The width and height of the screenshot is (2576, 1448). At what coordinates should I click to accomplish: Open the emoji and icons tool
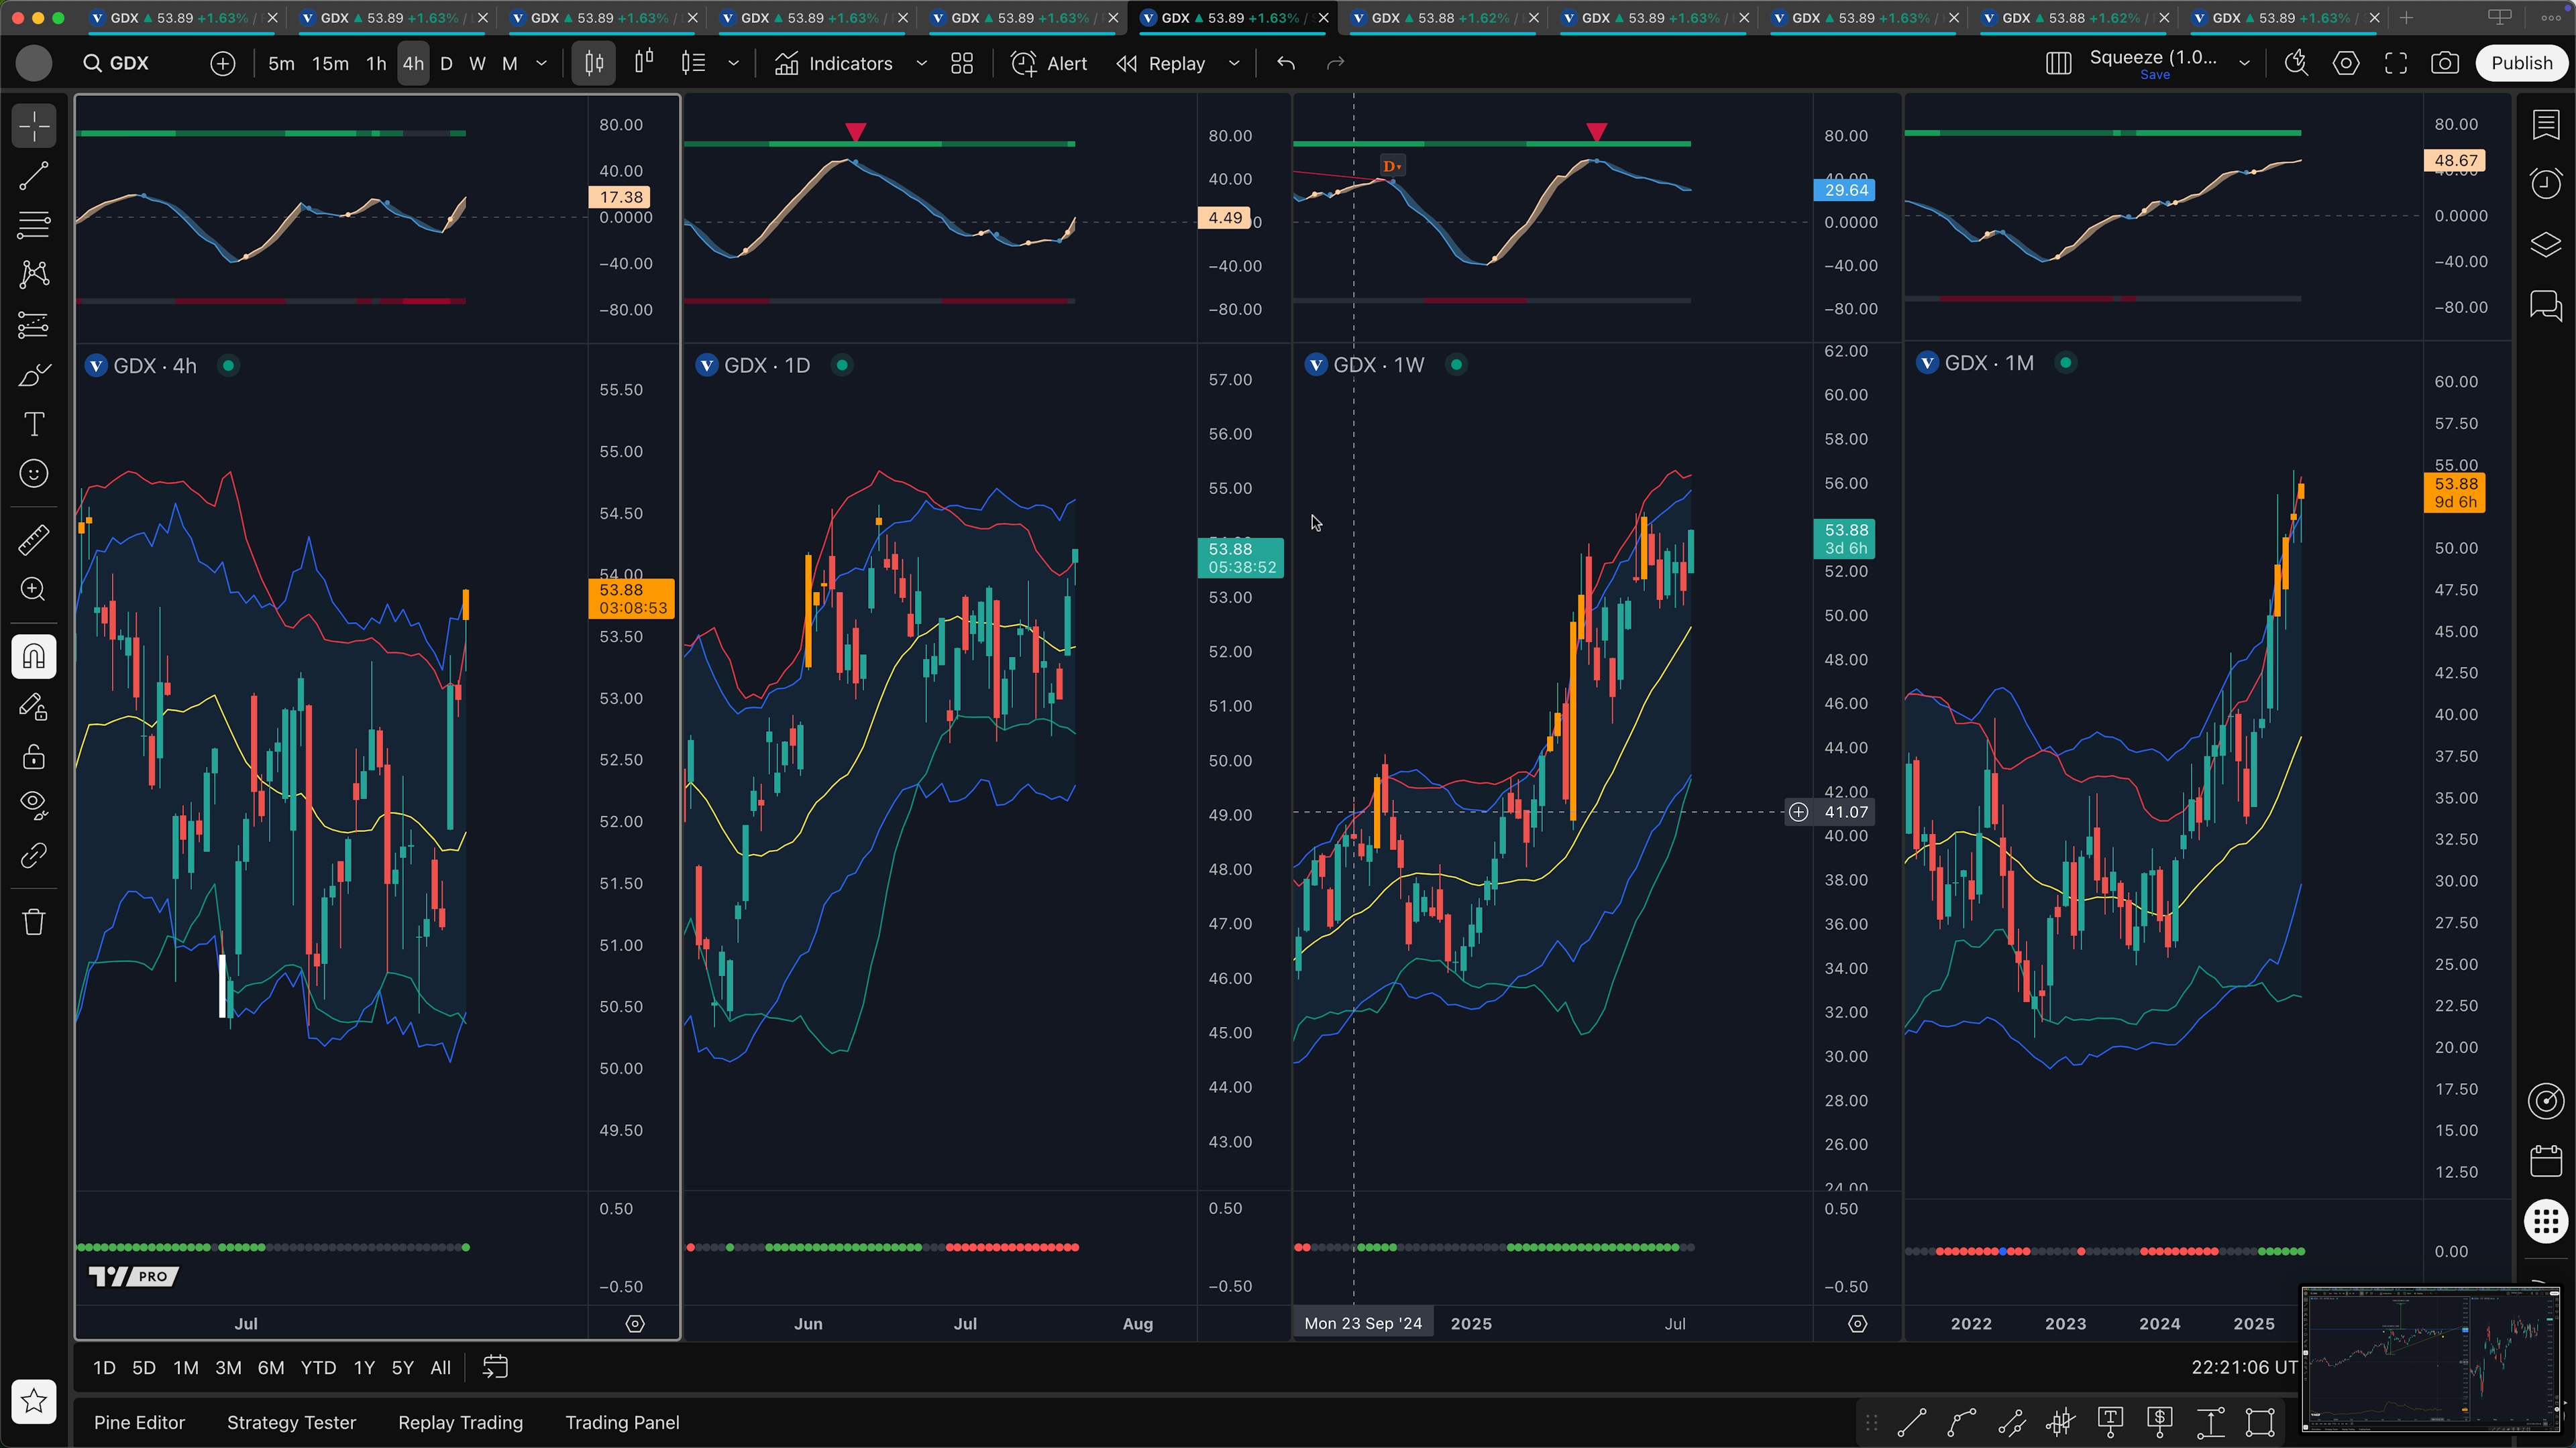34,474
